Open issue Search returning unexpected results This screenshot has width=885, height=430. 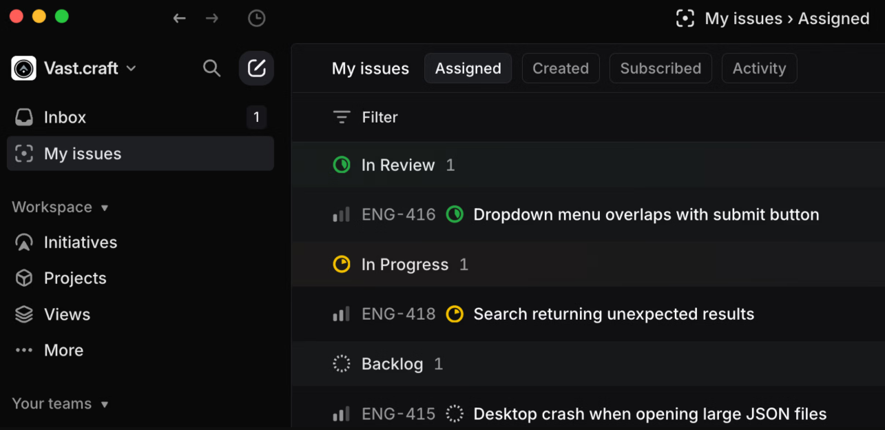pos(613,314)
